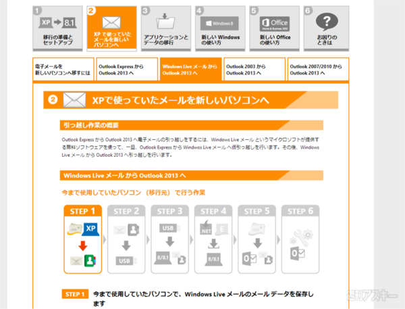Open section 1 XP to 8.1 migration setup
The width and height of the screenshot is (405, 309).
pos(57,28)
